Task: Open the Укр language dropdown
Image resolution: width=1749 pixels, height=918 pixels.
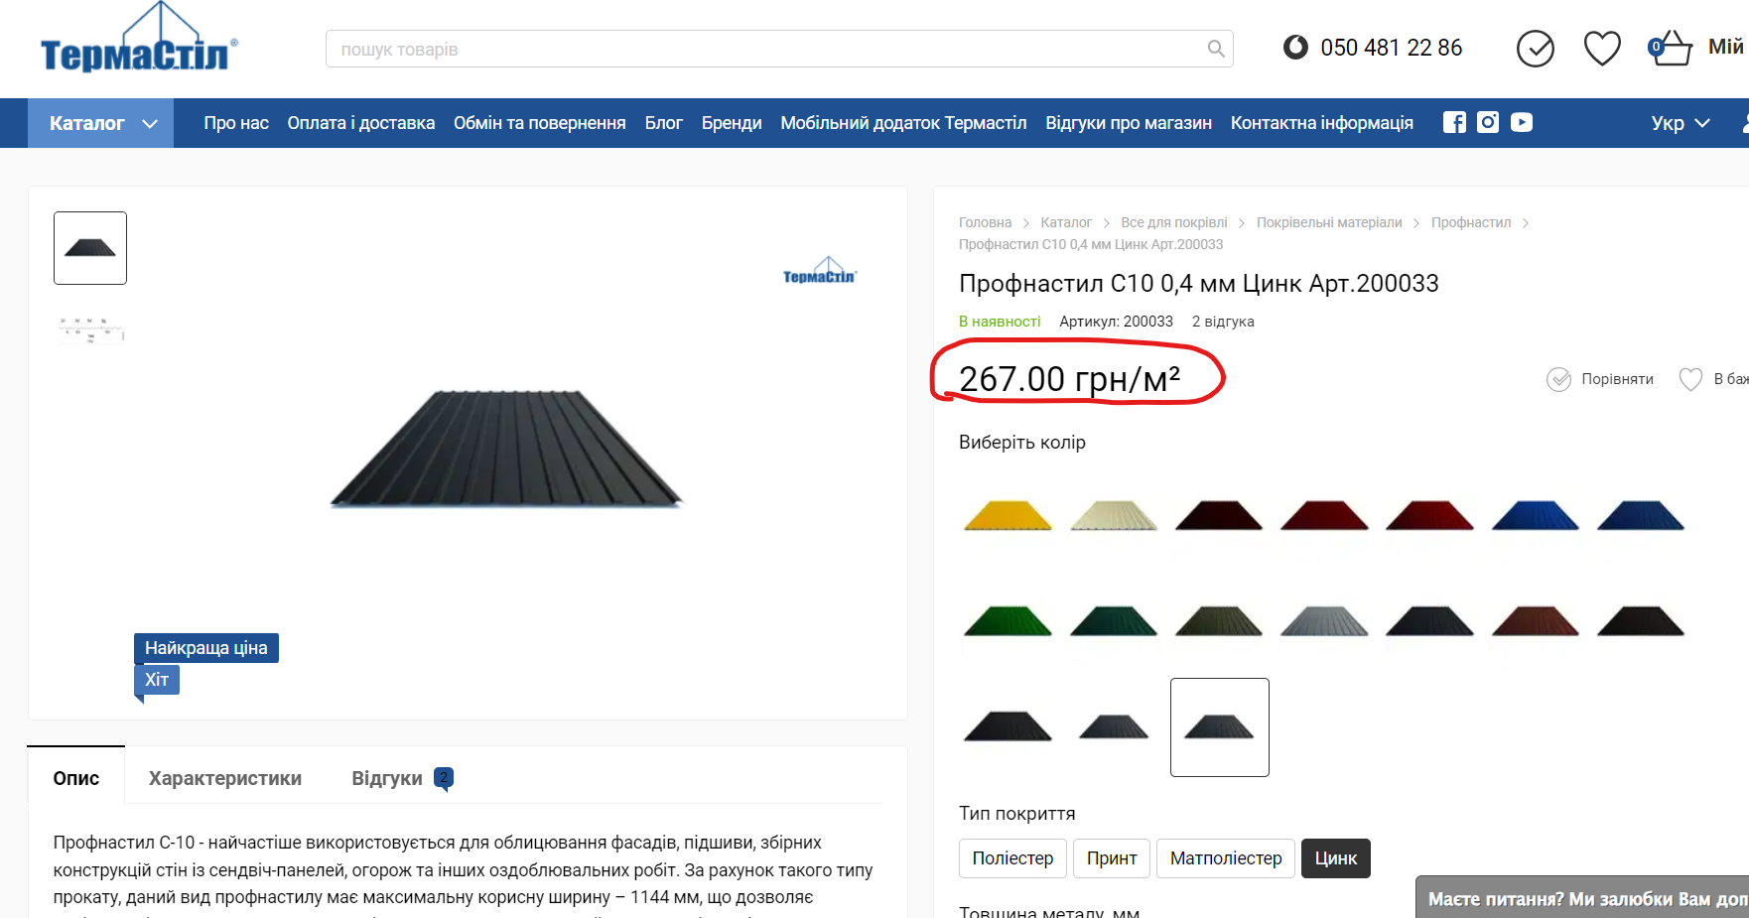Action: 1680,123
